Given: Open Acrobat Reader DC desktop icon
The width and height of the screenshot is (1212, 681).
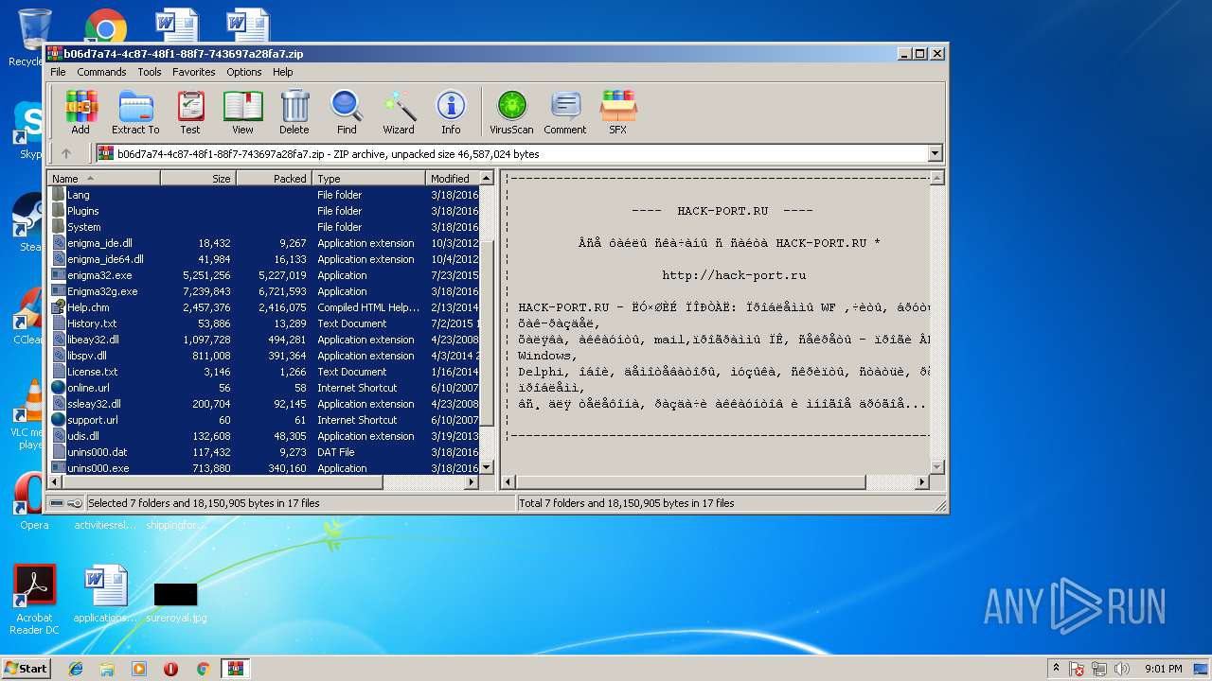Looking at the screenshot, I should [35, 600].
